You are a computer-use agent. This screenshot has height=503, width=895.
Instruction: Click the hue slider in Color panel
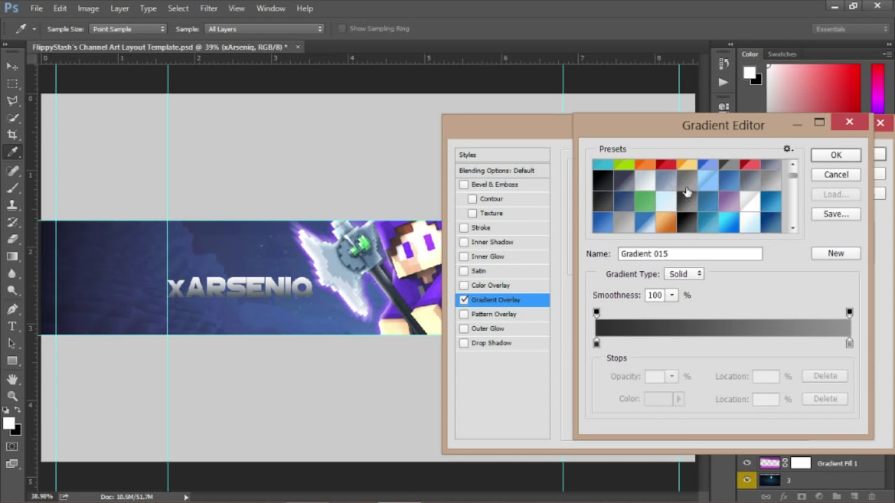point(878,89)
